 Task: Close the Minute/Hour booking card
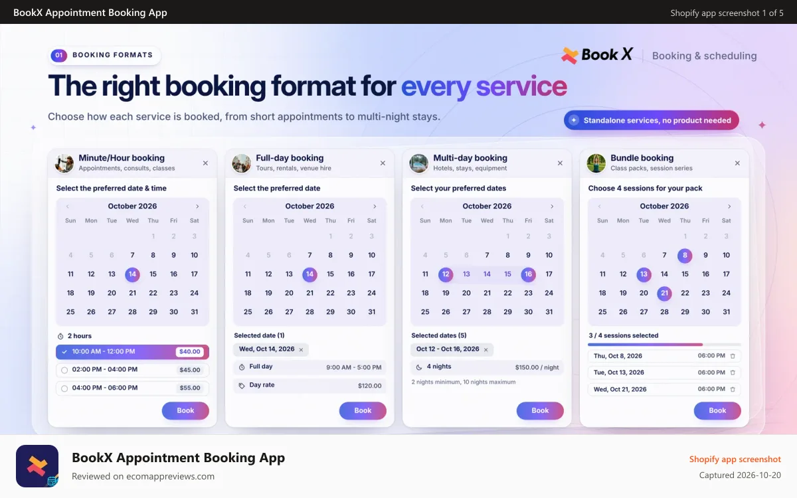[205, 163]
